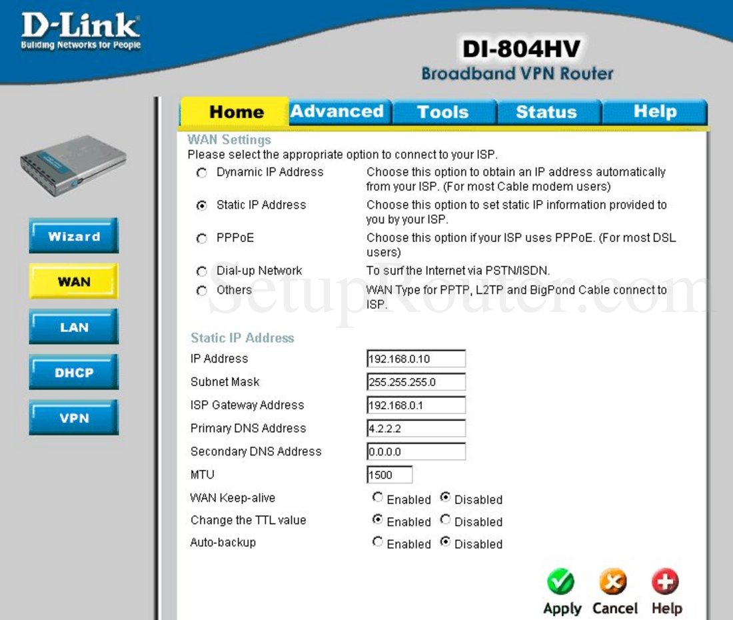Click the red Help plus icon
The image size is (733, 620).
[x=665, y=581]
